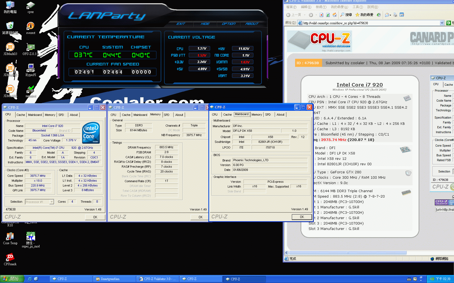This screenshot has width=454, height=283.
Task: Expand the IE address bar dropdown
Action: (442, 23)
